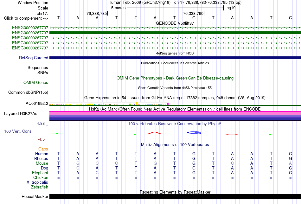The width and height of the screenshot is (301, 204).
Task: Click the chr17:76,338,783-76,338,795 (13 bp) position text
Action: point(208,3)
